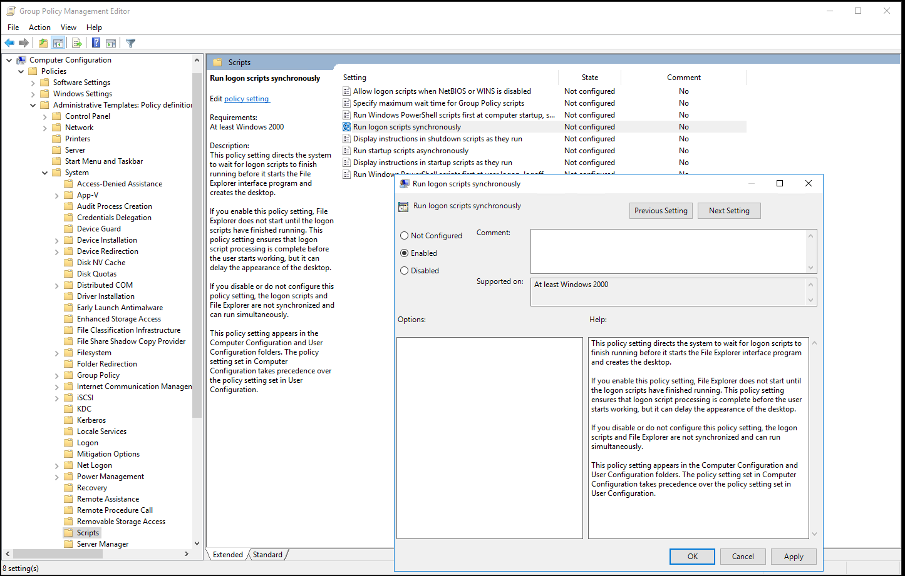Screen dimensions: 905x576
Task: Collapse the System tree node
Action: [44, 172]
